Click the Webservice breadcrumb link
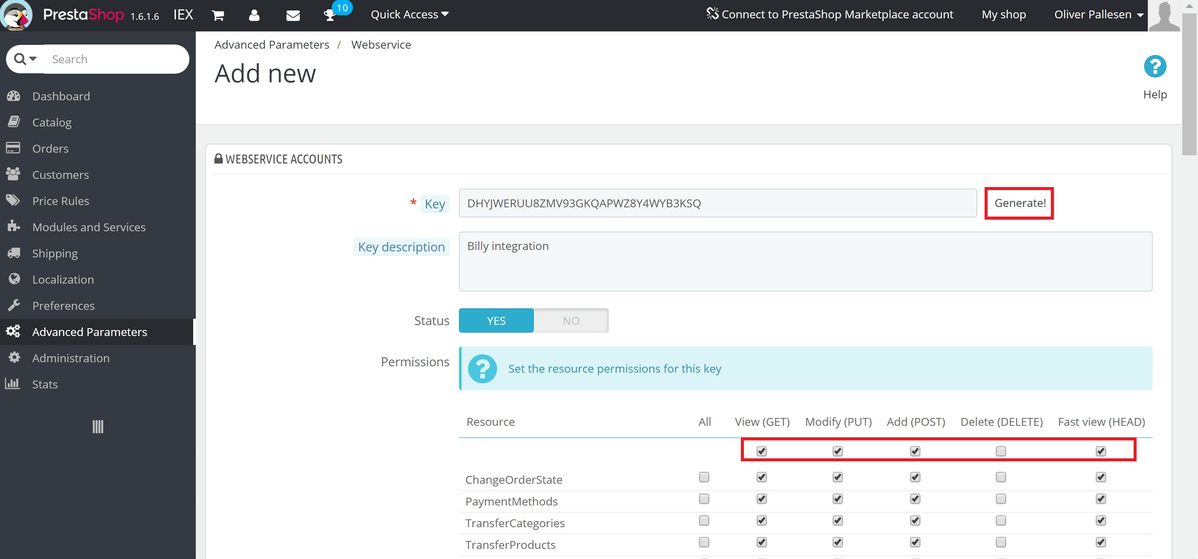The width and height of the screenshot is (1198, 559). tap(381, 45)
